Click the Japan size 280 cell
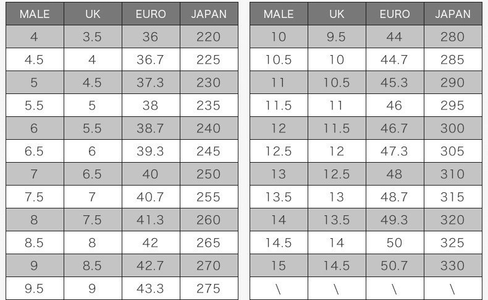The width and height of the screenshot is (488, 300). 452,37
